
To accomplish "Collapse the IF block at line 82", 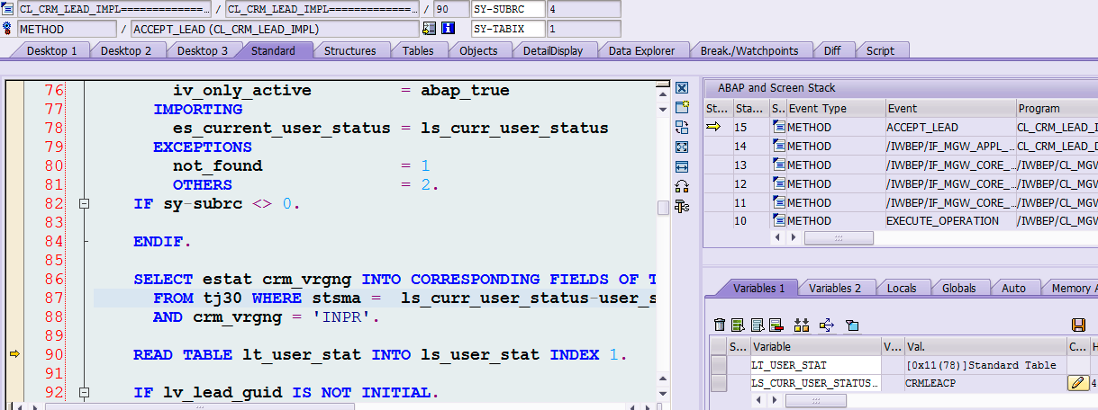I will 84,204.
